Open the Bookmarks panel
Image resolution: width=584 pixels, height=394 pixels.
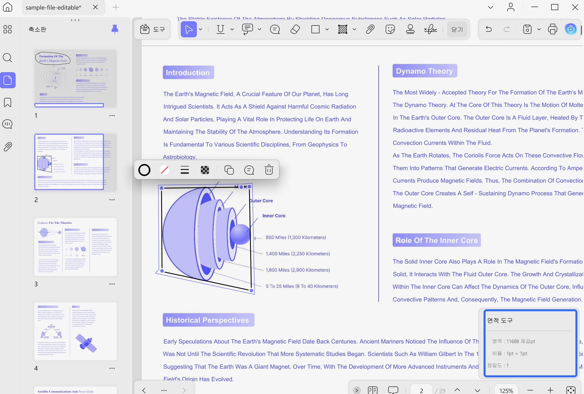(x=8, y=102)
